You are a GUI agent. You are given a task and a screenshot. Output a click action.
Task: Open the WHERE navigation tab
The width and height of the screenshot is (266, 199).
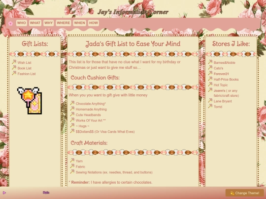tap(63, 23)
